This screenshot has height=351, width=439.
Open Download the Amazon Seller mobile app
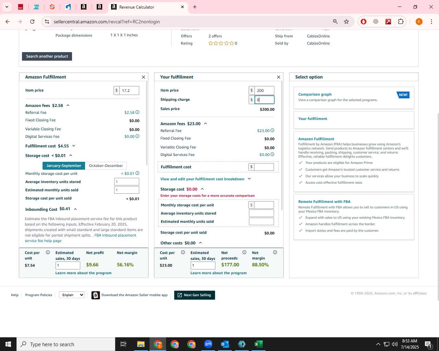(x=130, y=295)
